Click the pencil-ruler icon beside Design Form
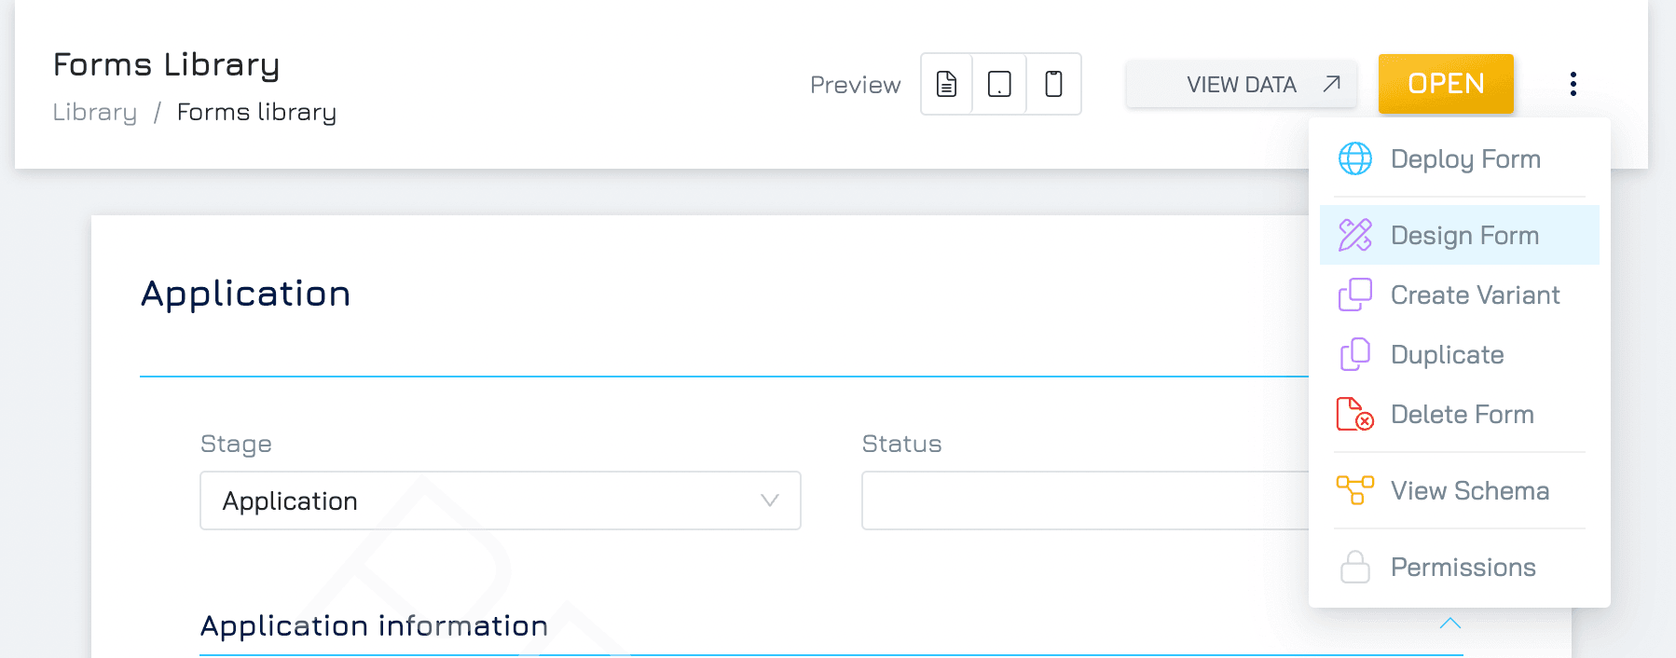 (x=1355, y=235)
